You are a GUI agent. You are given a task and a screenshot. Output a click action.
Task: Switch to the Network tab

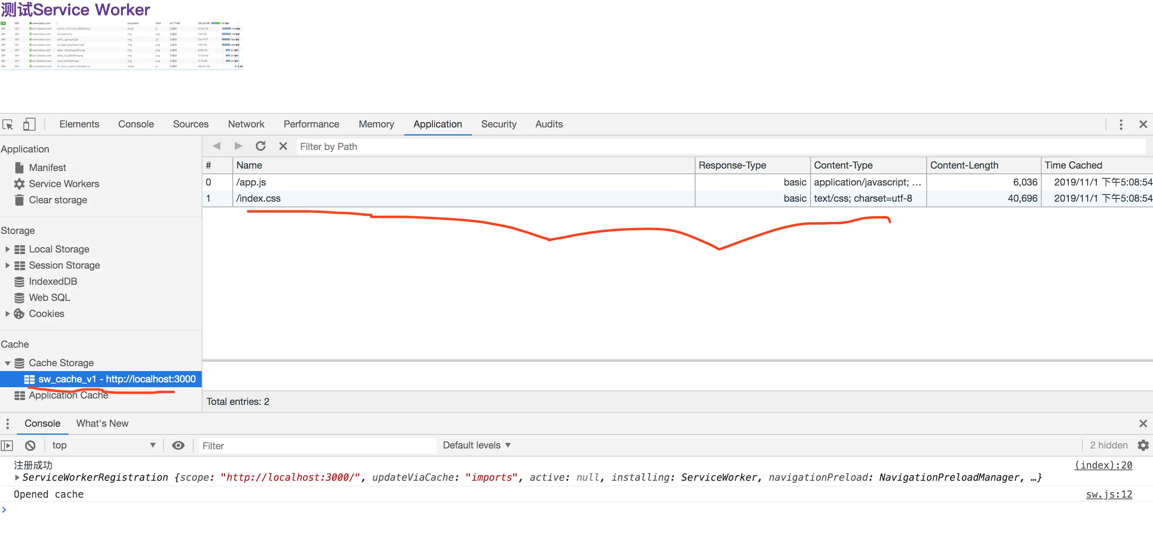(x=246, y=124)
